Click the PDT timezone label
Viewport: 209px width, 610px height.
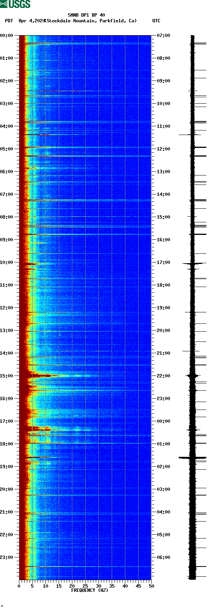point(9,21)
